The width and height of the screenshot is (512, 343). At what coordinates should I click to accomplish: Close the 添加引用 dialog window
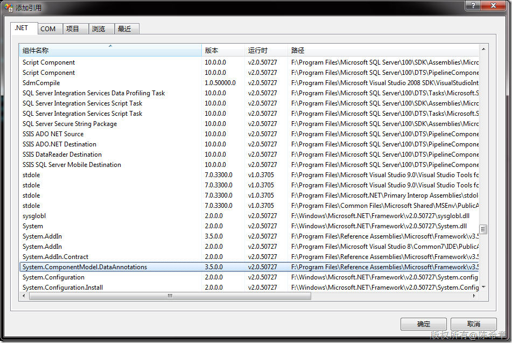493,5
